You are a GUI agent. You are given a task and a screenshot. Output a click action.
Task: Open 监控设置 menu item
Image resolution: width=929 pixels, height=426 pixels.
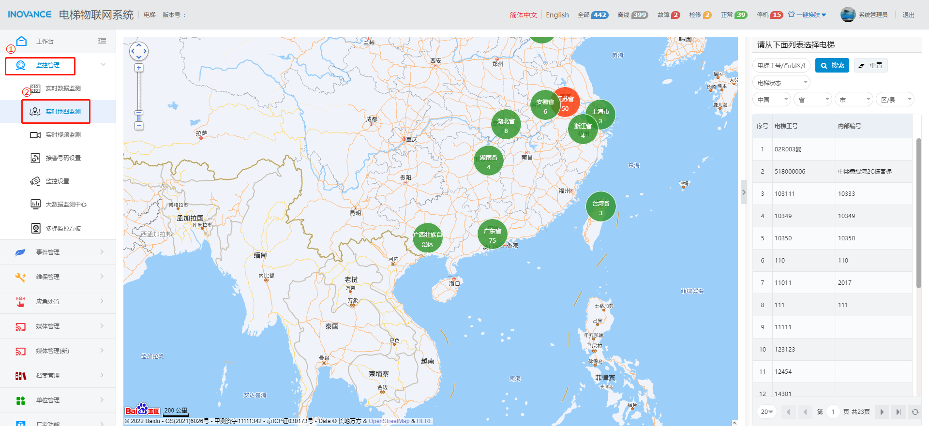click(x=58, y=181)
